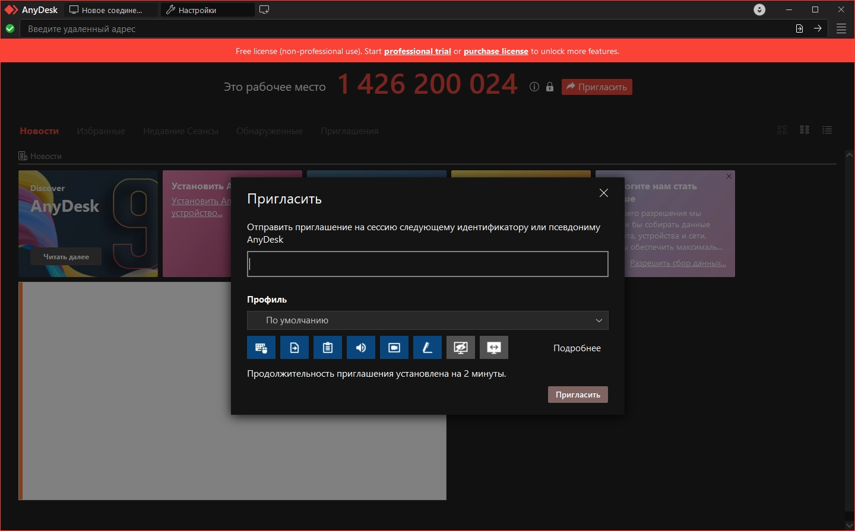Toggle monitor resize permission icon

[x=494, y=348]
